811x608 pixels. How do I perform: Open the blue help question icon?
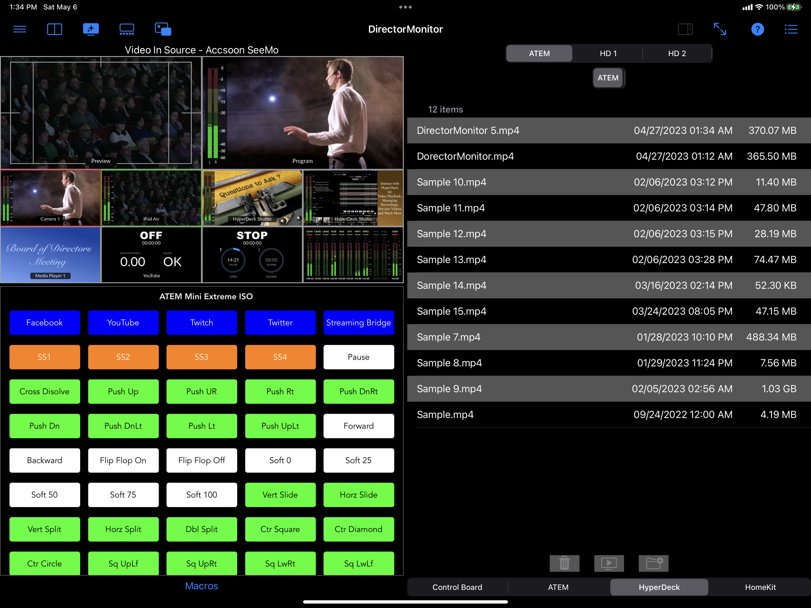(x=757, y=29)
